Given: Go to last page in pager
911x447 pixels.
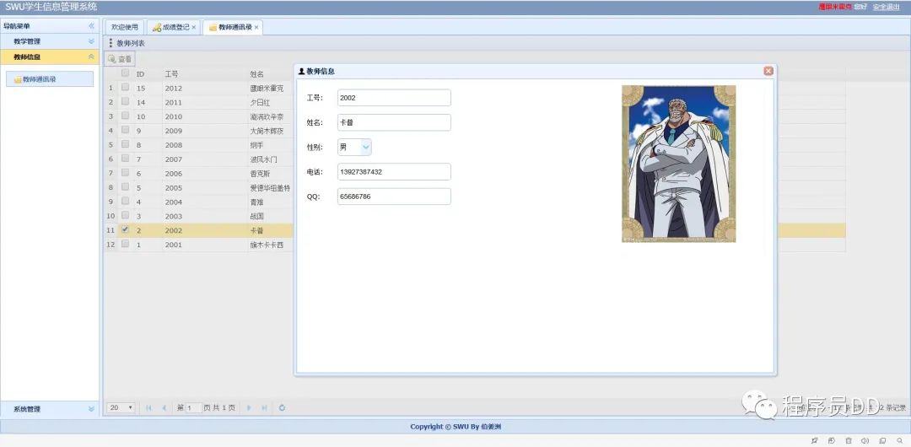Looking at the screenshot, I should tap(264, 408).
